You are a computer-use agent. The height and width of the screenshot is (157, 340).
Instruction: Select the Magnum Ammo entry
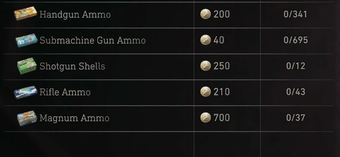point(74,118)
